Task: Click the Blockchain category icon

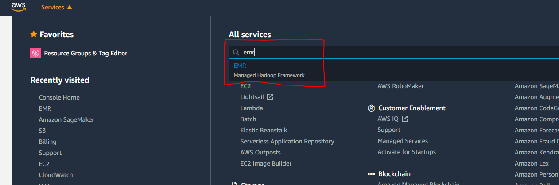Action: point(371,174)
